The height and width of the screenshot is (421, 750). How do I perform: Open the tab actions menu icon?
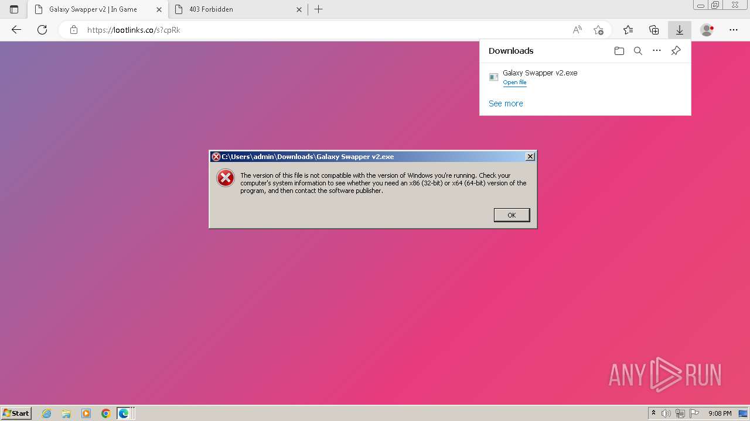pyautogui.click(x=14, y=9)
